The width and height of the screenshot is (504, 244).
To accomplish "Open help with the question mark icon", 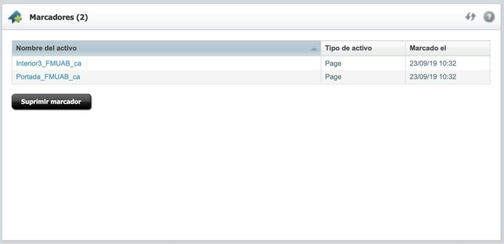I will [x=488, y=17].
